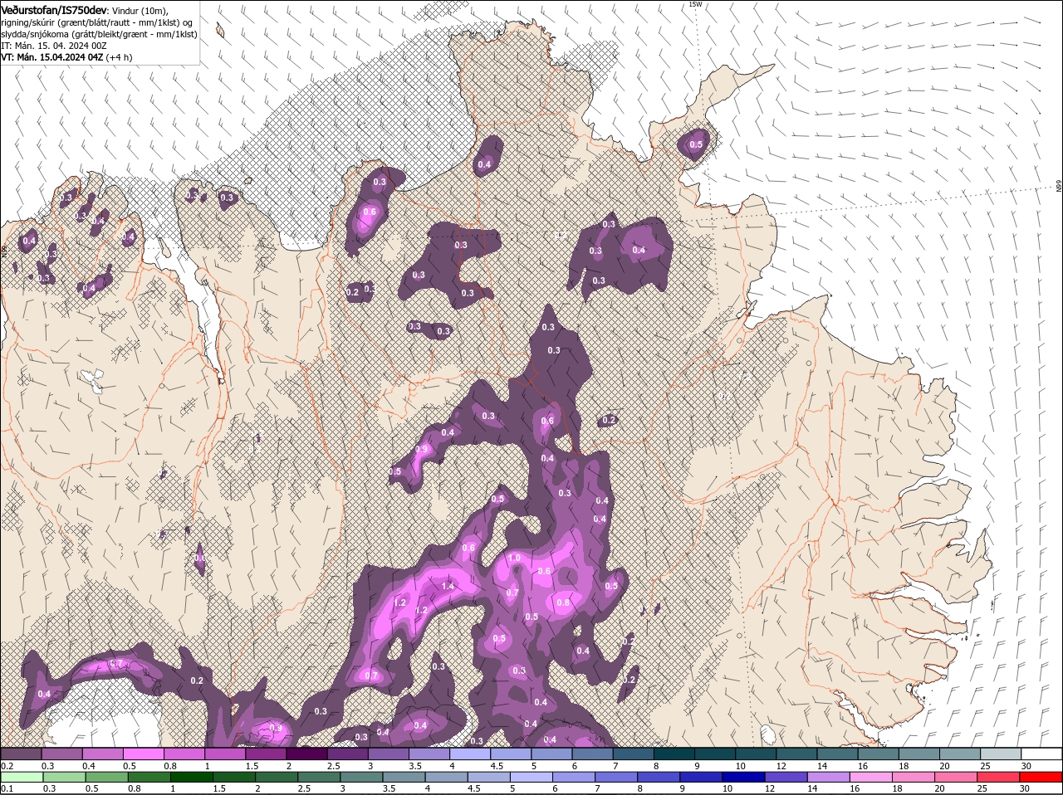Select the purple legend swatch between 1 and 1.5
The height and width of the screenshot is (795, 1063).
click(x=225, y=754)
